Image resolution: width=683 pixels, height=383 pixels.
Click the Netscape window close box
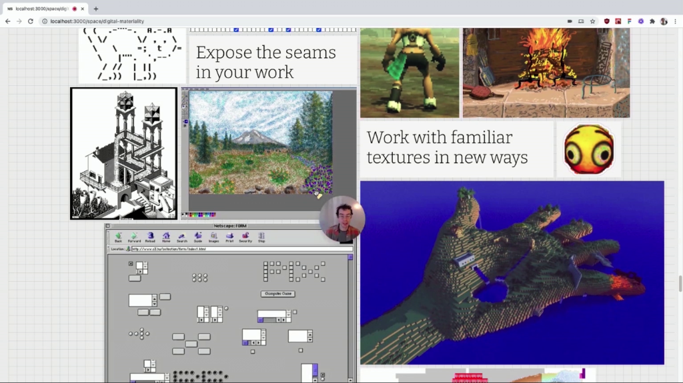coord(107,226)
